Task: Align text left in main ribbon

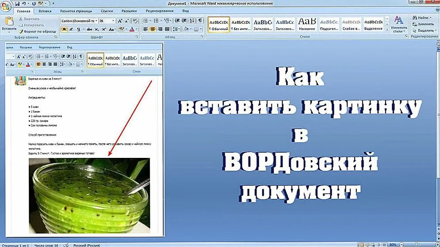Action: click(145, 29)
